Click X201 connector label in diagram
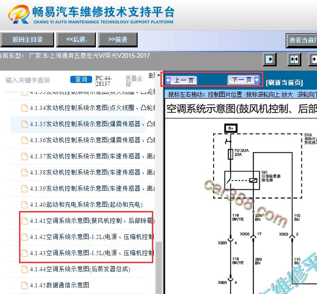The width and height of the screenshot is (317, 294). click(x=222, y=243)
